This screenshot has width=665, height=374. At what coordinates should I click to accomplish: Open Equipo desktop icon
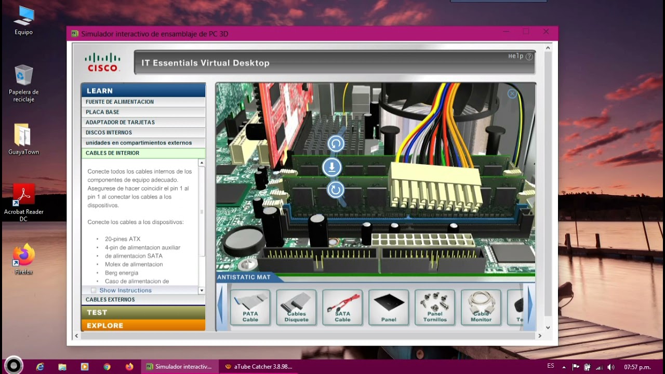(23, 21)
